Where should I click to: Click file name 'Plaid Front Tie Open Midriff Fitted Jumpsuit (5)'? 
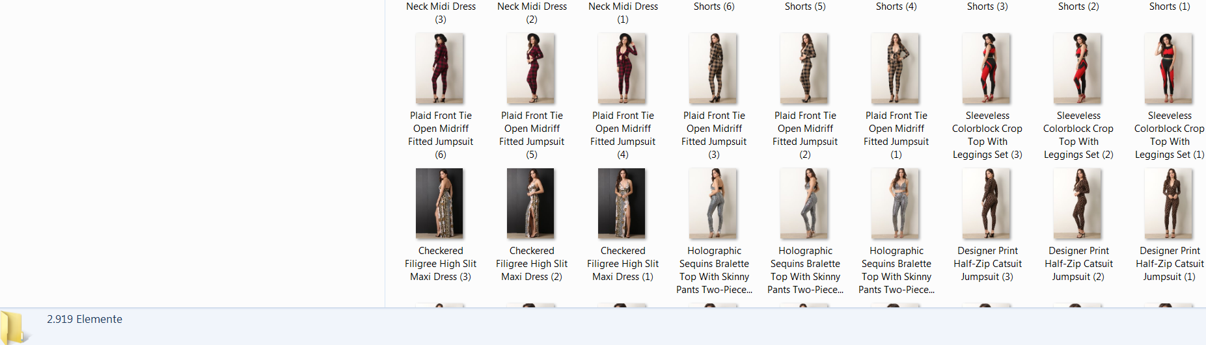click(x=532, y=135)
